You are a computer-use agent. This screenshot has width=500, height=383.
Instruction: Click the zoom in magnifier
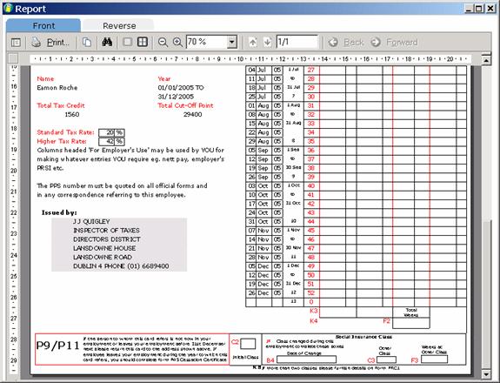pos(177,42)
